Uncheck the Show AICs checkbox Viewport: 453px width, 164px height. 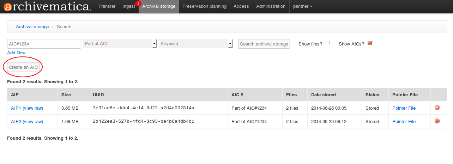tap(370, 43)
